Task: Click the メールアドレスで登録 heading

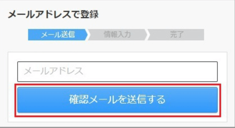Action: [x=53, y=15]
